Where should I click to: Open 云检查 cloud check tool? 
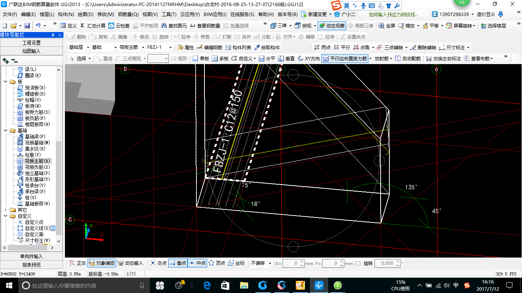coord(119,26)
